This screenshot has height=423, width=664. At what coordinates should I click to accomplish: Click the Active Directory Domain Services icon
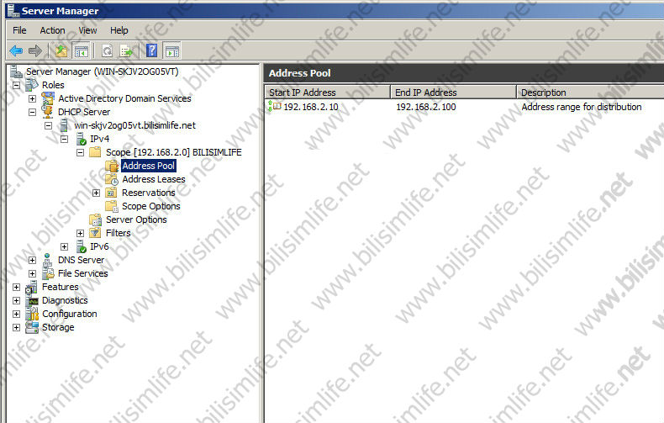pos(48,98)
